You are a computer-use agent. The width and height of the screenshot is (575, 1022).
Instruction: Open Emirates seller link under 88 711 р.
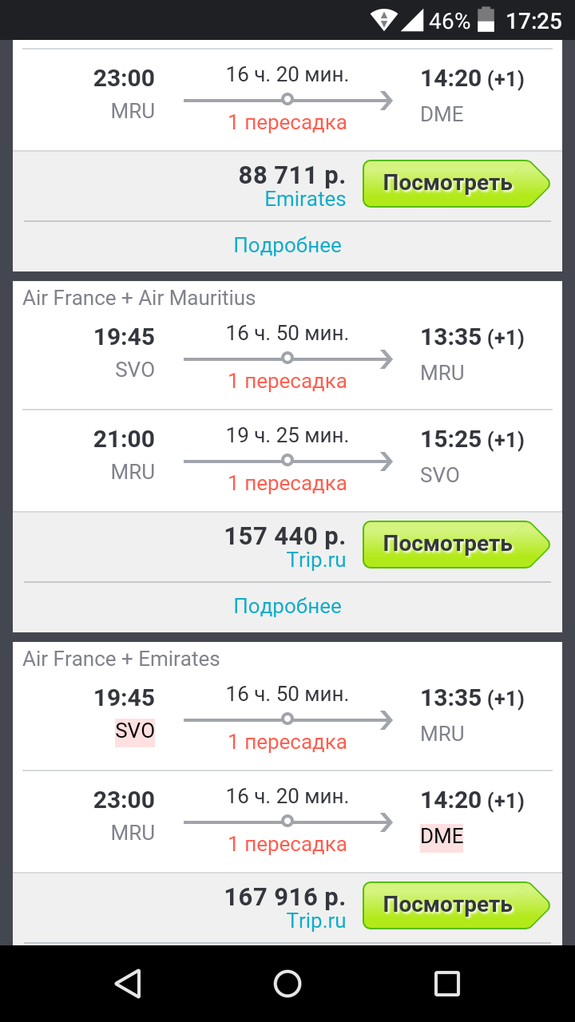tap(305, 199)
